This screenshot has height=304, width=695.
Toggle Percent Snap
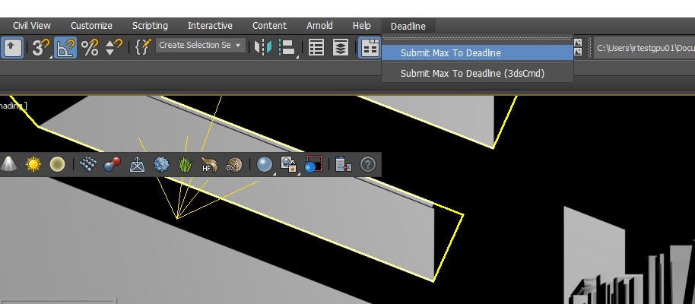tap(90, 47)
